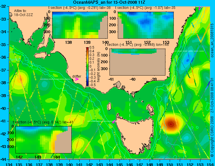Click latitude tick label '-38' on the left axis
The image size is (215, 166).
click(x=3, y=83)
